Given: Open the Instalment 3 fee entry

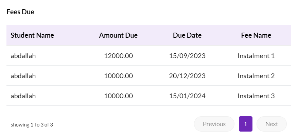Looking at the screenshot, I should coord(256,96).
